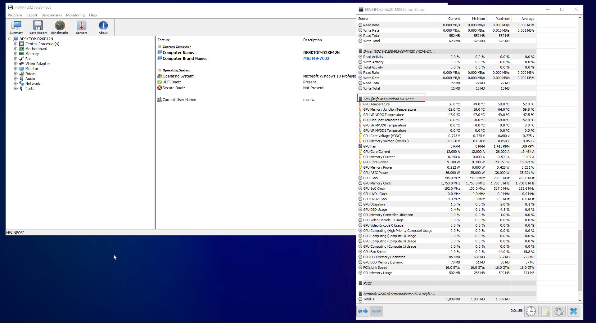Click the Video Adapter card icon in the tree

point(21,64)
